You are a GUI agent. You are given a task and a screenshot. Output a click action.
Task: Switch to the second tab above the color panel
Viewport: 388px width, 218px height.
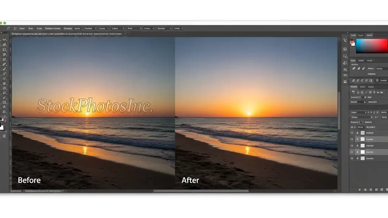click(x=361, y=35)
